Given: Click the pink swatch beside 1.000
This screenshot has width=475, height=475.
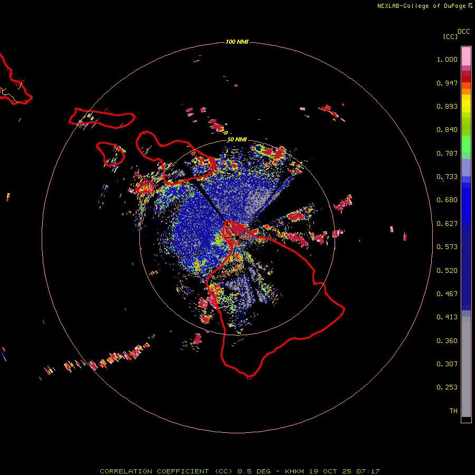Looking at the screenshot, I should tap(466, 56).
